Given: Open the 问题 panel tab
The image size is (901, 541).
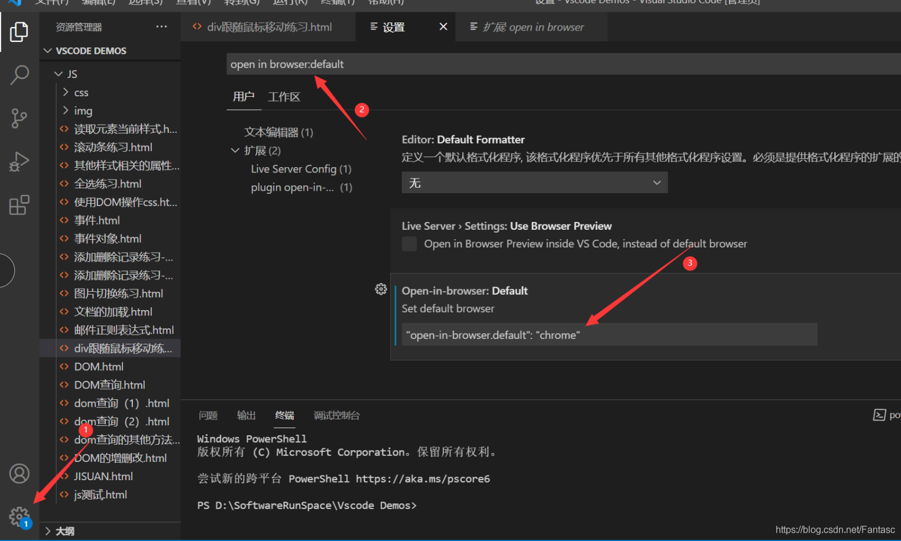Looking at the screenshot, I should coord(208,415).
